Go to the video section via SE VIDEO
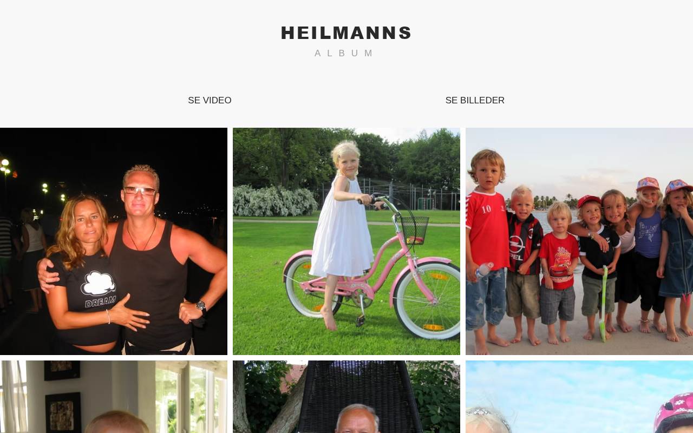The width and height of the screenshot is (693, 433). 210,100
